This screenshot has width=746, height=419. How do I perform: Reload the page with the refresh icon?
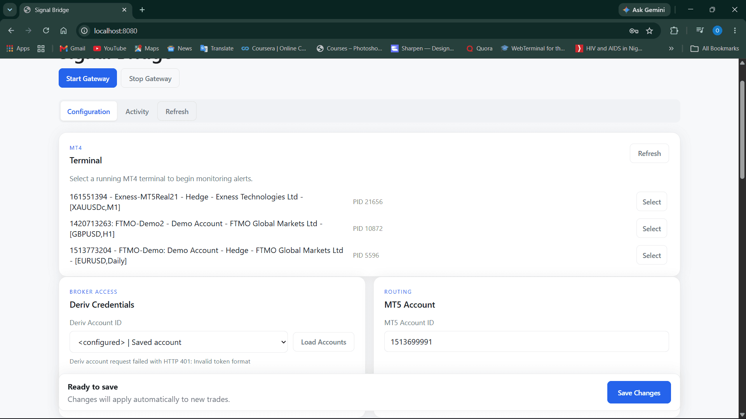[x=46, y=31]
